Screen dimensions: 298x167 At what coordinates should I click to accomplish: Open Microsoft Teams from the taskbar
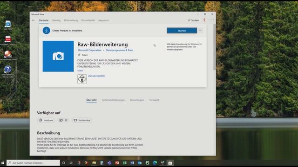point(109,163)
